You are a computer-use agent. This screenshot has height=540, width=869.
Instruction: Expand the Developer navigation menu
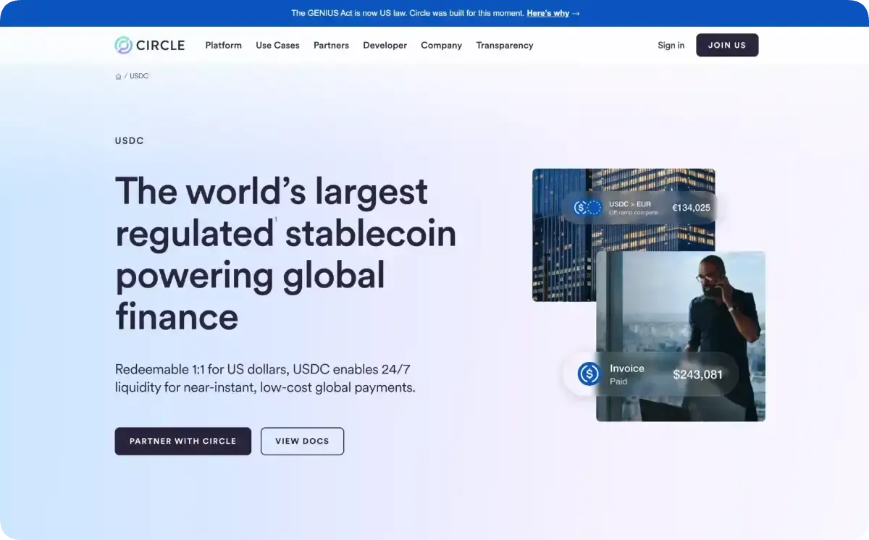(x=385, y=45)
